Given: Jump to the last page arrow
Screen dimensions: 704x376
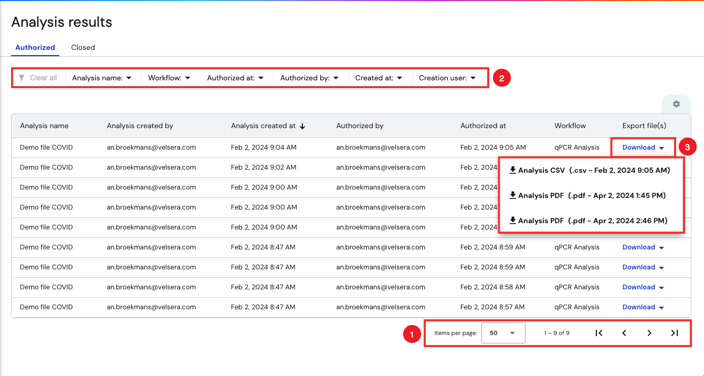Looking at the screenshot, I should 675,333.
